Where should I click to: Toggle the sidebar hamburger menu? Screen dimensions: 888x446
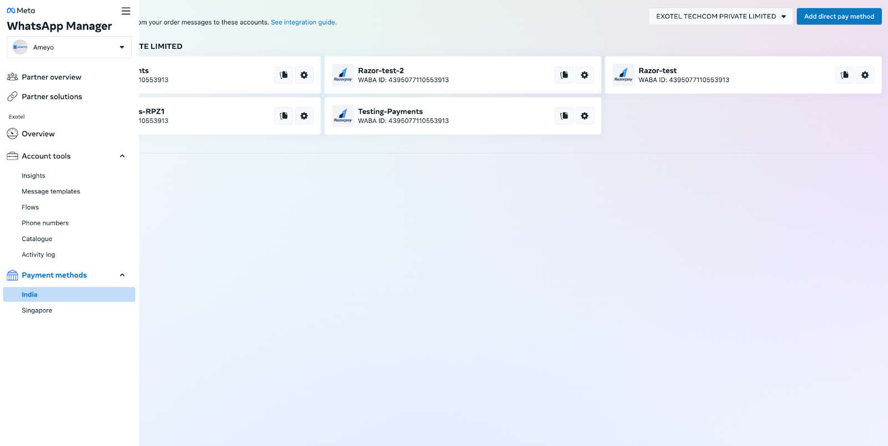(126, 11)
